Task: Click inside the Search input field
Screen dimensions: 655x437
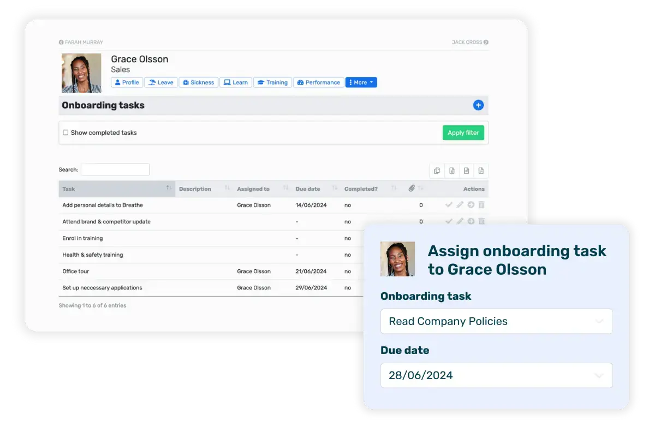Action: point(115,169)
